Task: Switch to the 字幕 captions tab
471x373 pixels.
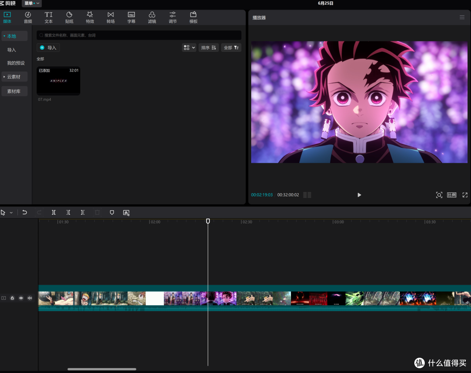Action: click(131, 17)
